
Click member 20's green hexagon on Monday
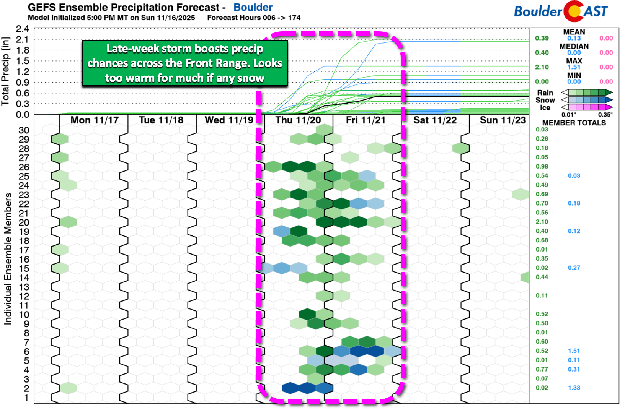(69, 222)
